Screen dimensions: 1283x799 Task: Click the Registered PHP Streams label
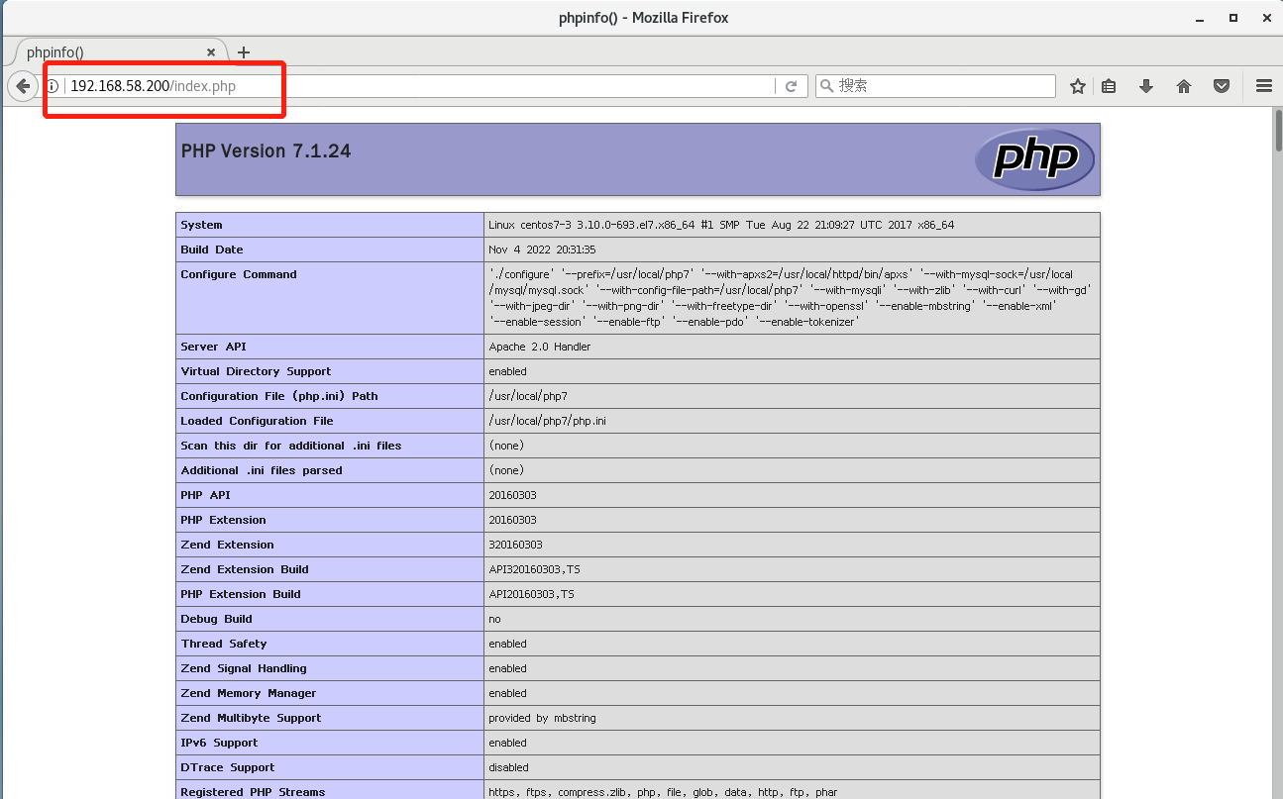[253, 792]
